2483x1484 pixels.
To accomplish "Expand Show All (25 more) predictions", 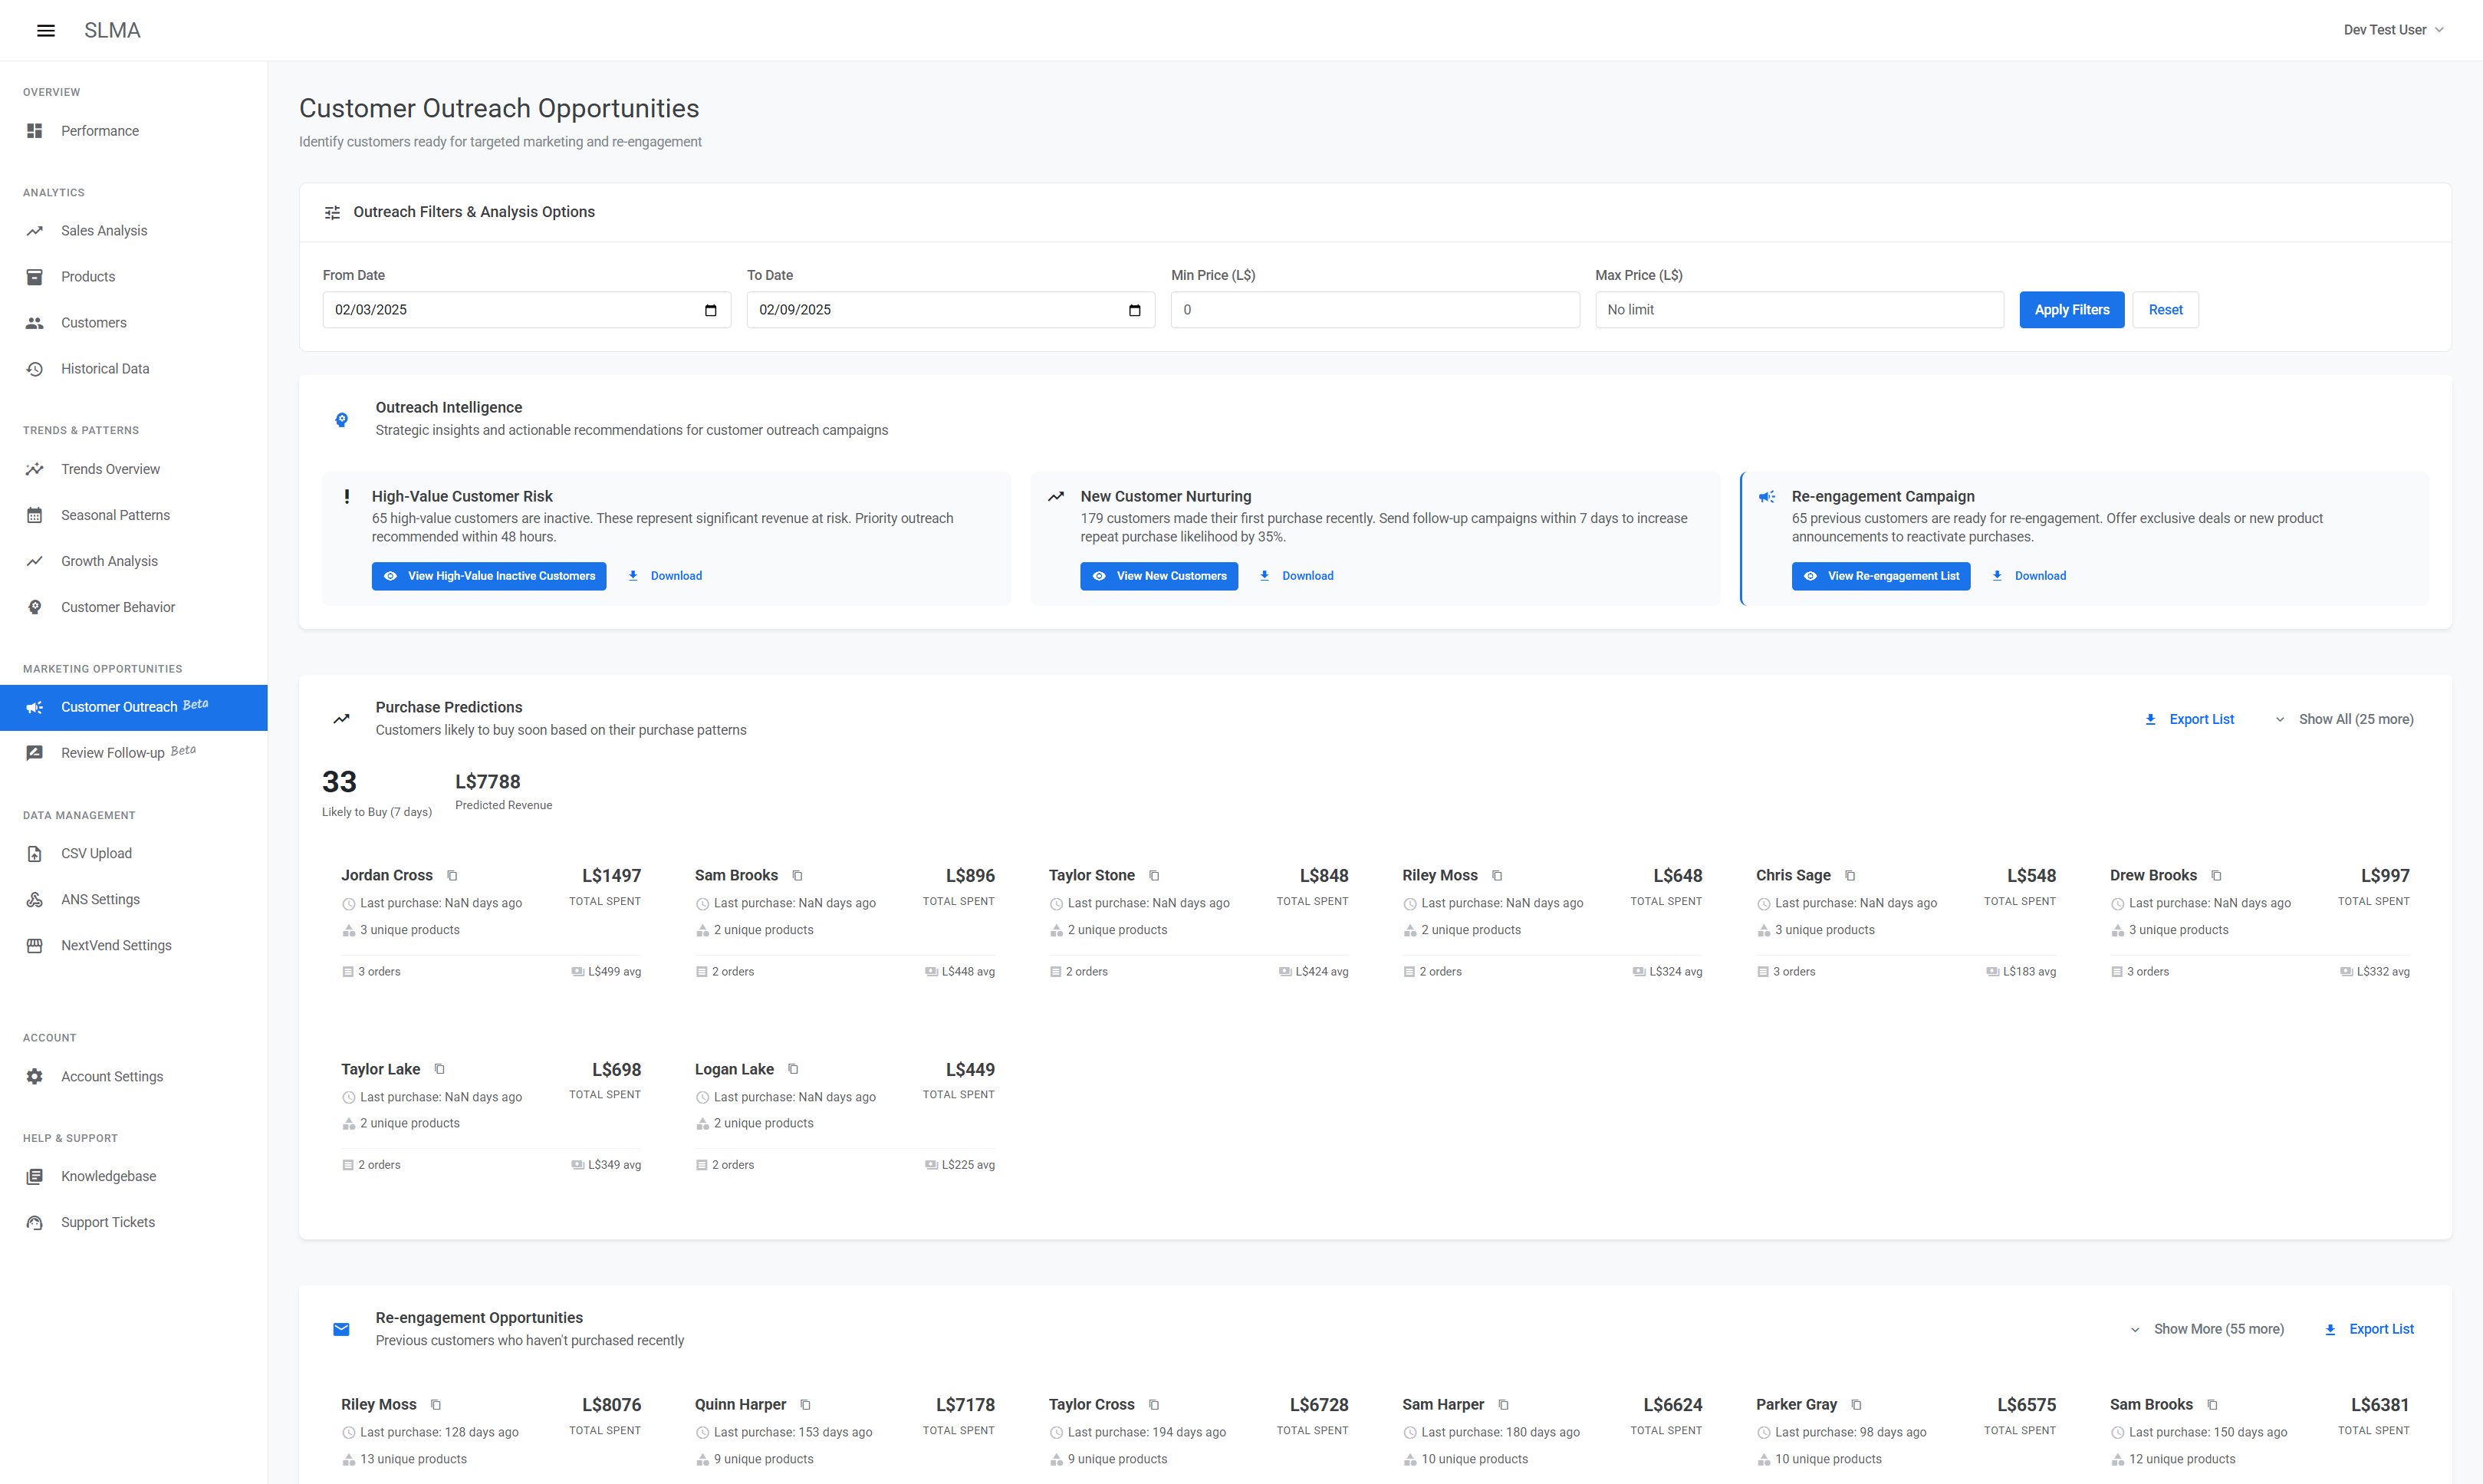I will pos(2344,719).
